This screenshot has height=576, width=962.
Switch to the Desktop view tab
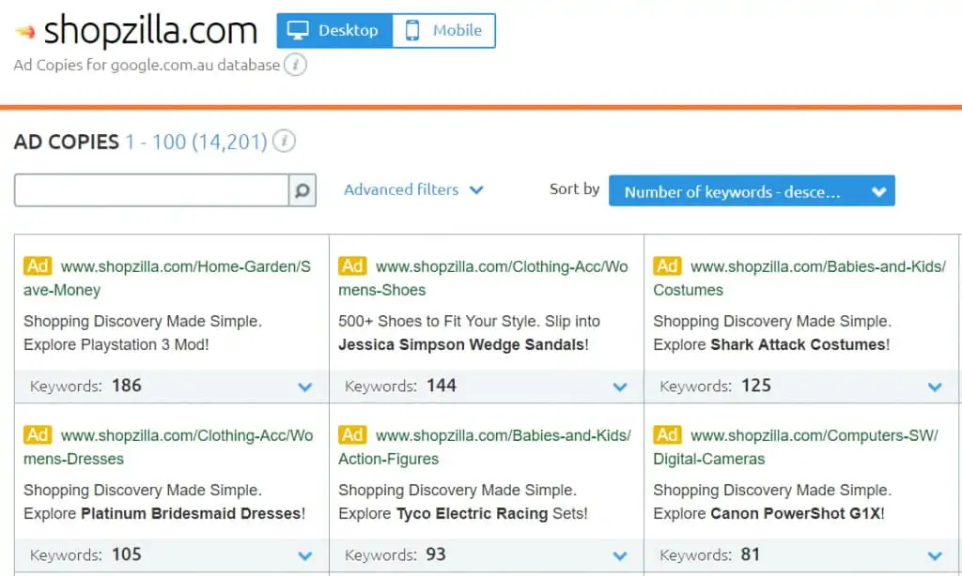coord(334,31)
